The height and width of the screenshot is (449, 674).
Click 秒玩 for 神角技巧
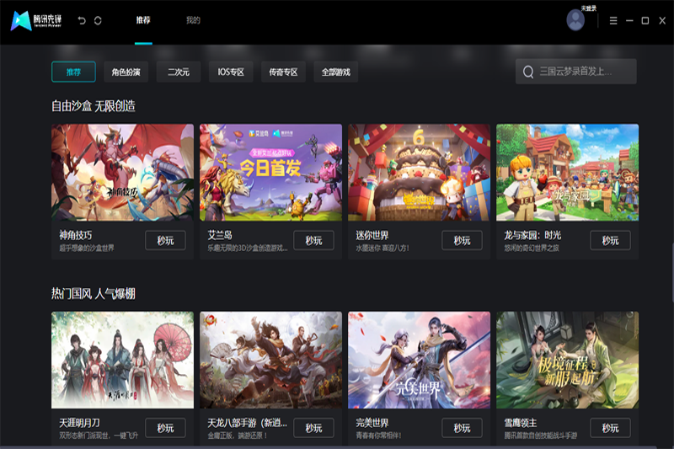coord(165,240)
